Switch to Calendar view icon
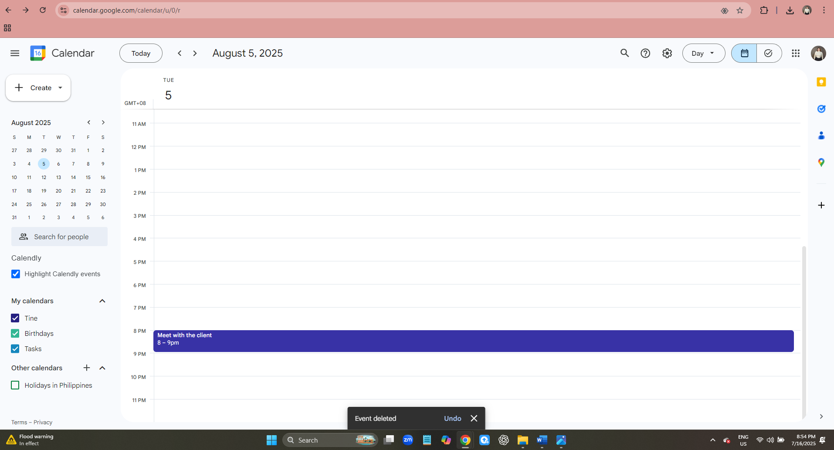The width and height of the screenshot is (834, 450). 744,53
